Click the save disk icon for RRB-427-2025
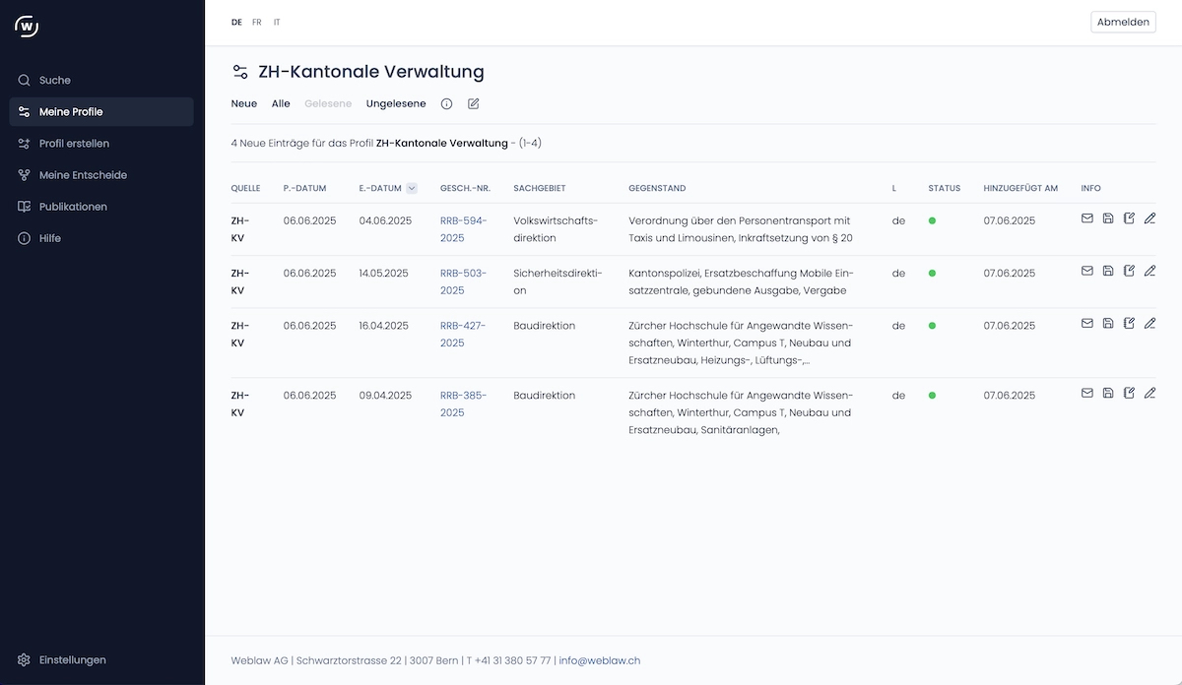 tap(1108, 323)
